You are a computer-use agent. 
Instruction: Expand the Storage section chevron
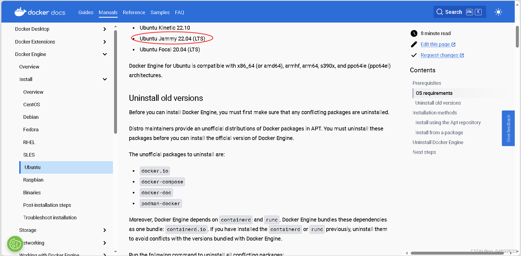point(105,230)
